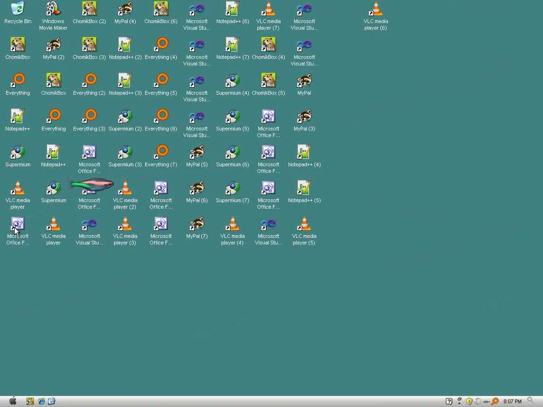Image resolution: width=543 pixels, height=407 pixels.
Task: Select the ChomikBox (2) shortcut
Action: click(90, 13)
